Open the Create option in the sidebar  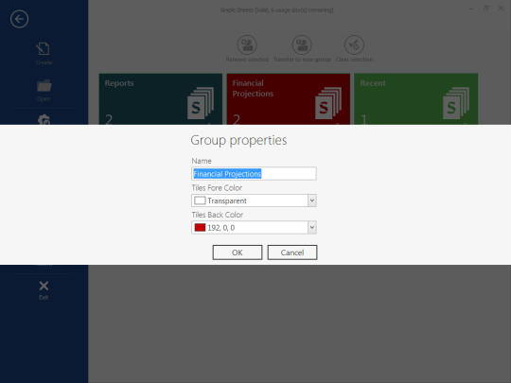(x=44, y=53)
